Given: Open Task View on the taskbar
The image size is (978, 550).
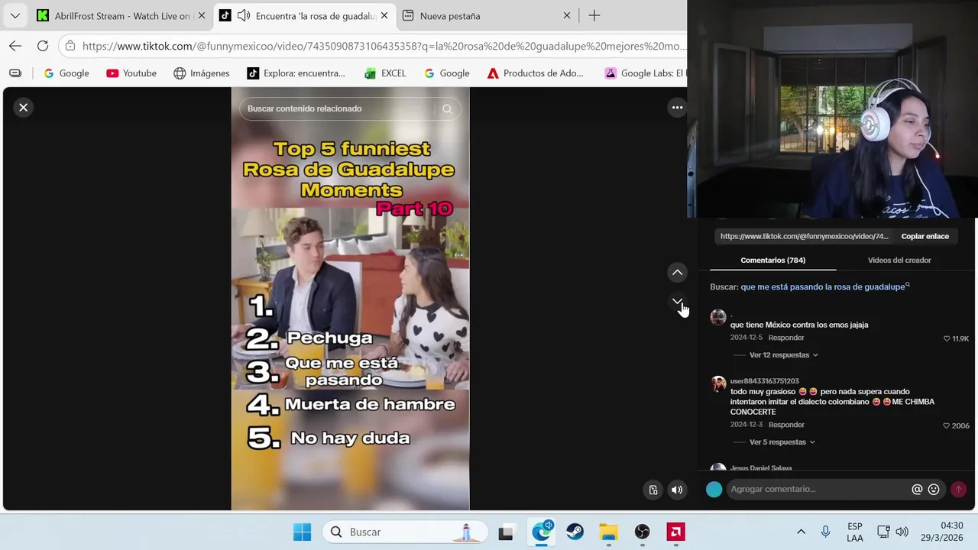Looking at the screenshot, I should pyautogui.click(x=506, y=532).
